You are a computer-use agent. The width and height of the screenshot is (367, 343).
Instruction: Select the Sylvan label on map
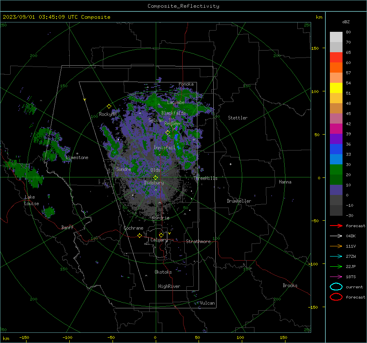pos(156,120)
